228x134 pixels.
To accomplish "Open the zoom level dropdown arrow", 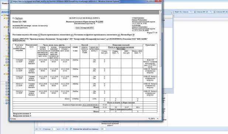I will [158, 119].
